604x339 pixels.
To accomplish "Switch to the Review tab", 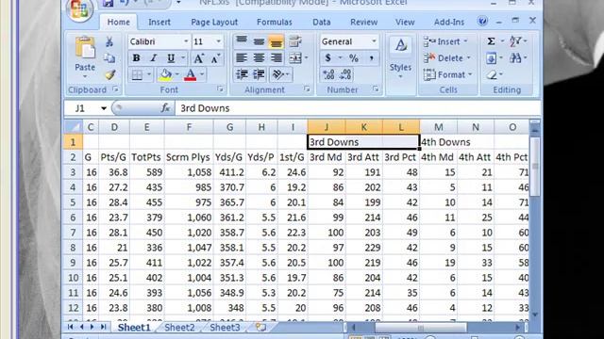I will 363,22.
